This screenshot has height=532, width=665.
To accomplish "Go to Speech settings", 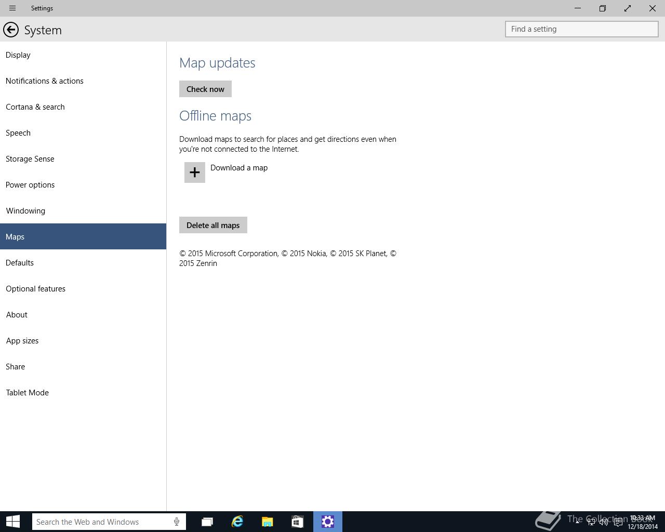I will click(x=83, y=132).
